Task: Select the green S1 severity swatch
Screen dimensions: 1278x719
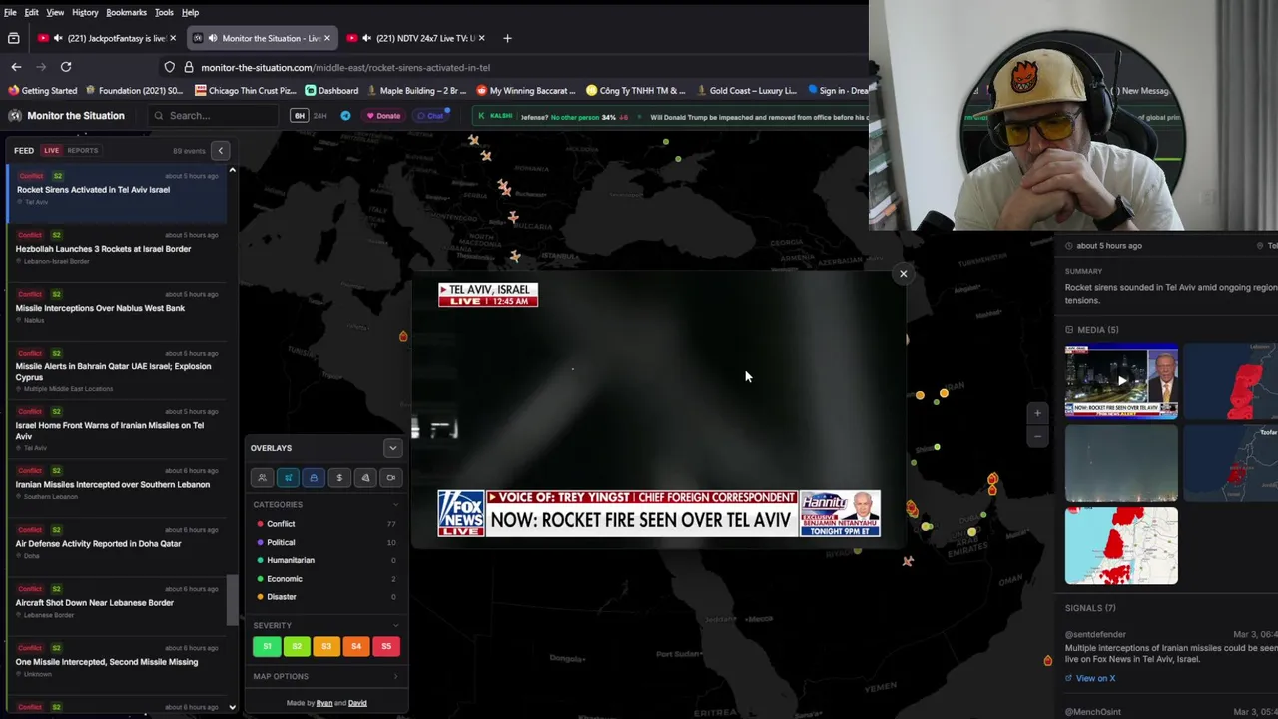Action: [x=267, y=646]
